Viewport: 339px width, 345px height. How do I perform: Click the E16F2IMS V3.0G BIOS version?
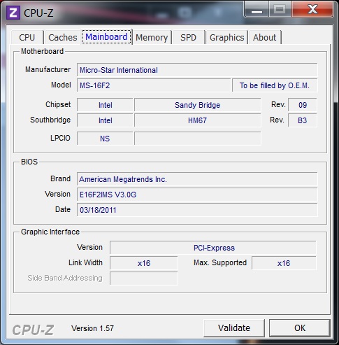(x=197, y=195)
